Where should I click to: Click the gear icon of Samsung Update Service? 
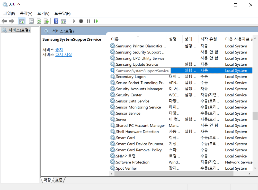pos(113,64)
